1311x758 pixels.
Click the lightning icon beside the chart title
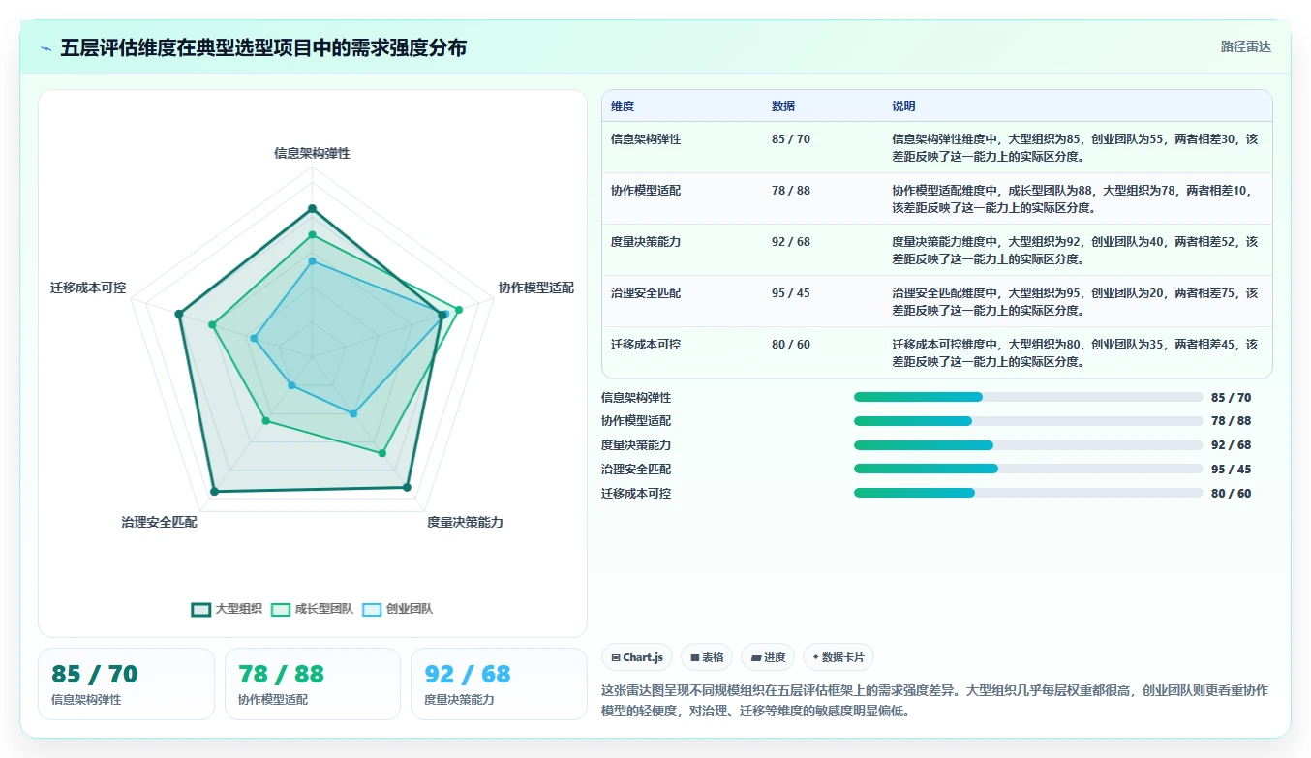[x=46, y=47]
